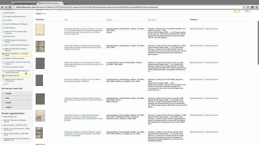The image size is (259, 145).
Task: Open thumbnail of letter about Centerville battle
Action: [x=40, y=30]
